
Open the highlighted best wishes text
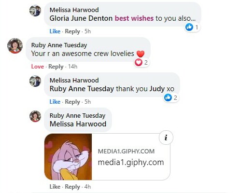coord(134,18)
